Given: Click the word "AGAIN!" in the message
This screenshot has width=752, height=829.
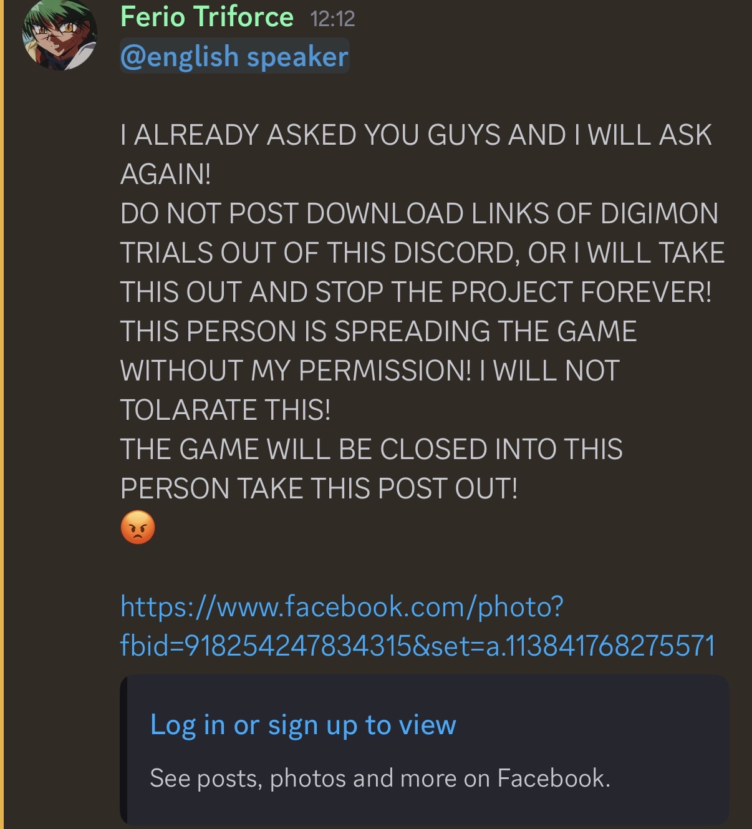Looking at the screenshot, I should click(166, 174).
